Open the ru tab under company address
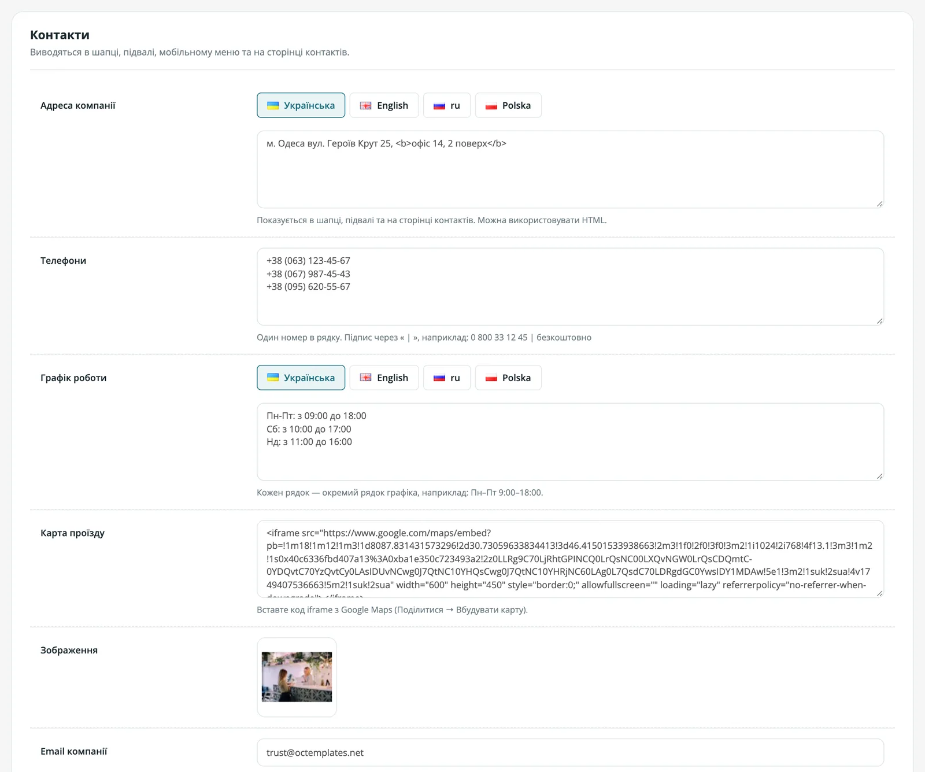Image resolution: width=925 pixels, height=772 pixels. point(447,105)
